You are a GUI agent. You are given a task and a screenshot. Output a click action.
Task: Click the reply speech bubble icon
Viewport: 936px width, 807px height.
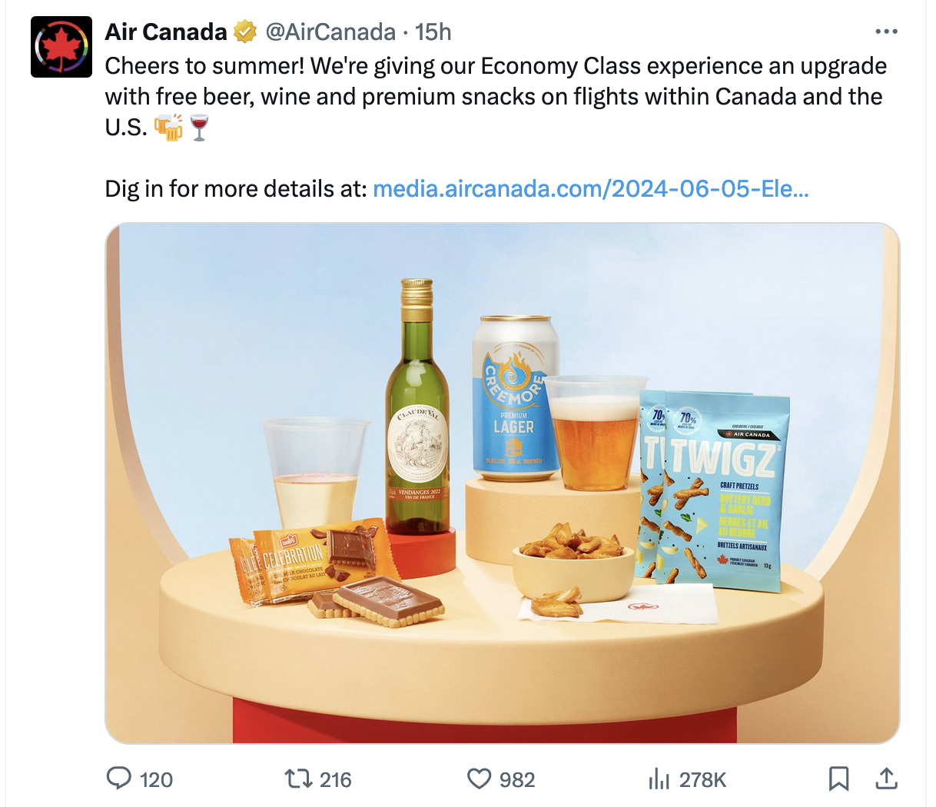(x=119, y=779)
